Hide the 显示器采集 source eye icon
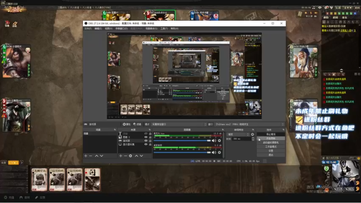The image size is (361, 203). (146, 144)
